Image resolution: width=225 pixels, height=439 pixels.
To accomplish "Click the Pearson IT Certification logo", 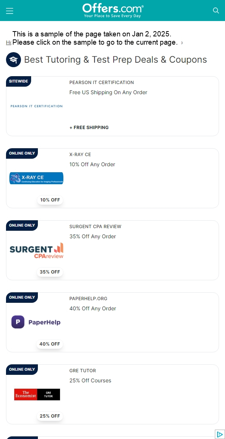I will [36, 106].
